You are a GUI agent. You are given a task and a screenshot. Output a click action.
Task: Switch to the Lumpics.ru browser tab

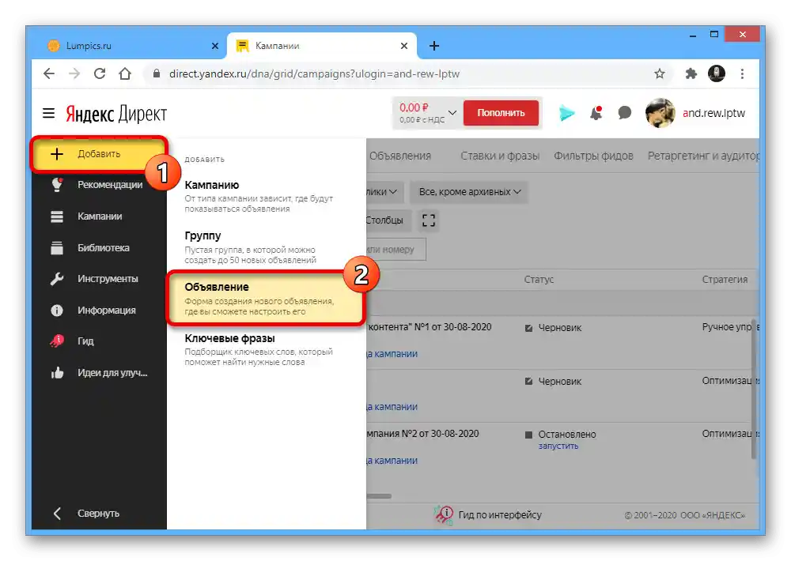[131, 46]
